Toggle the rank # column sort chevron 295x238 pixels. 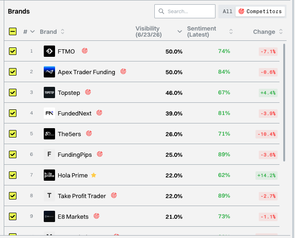coord(32,31)
